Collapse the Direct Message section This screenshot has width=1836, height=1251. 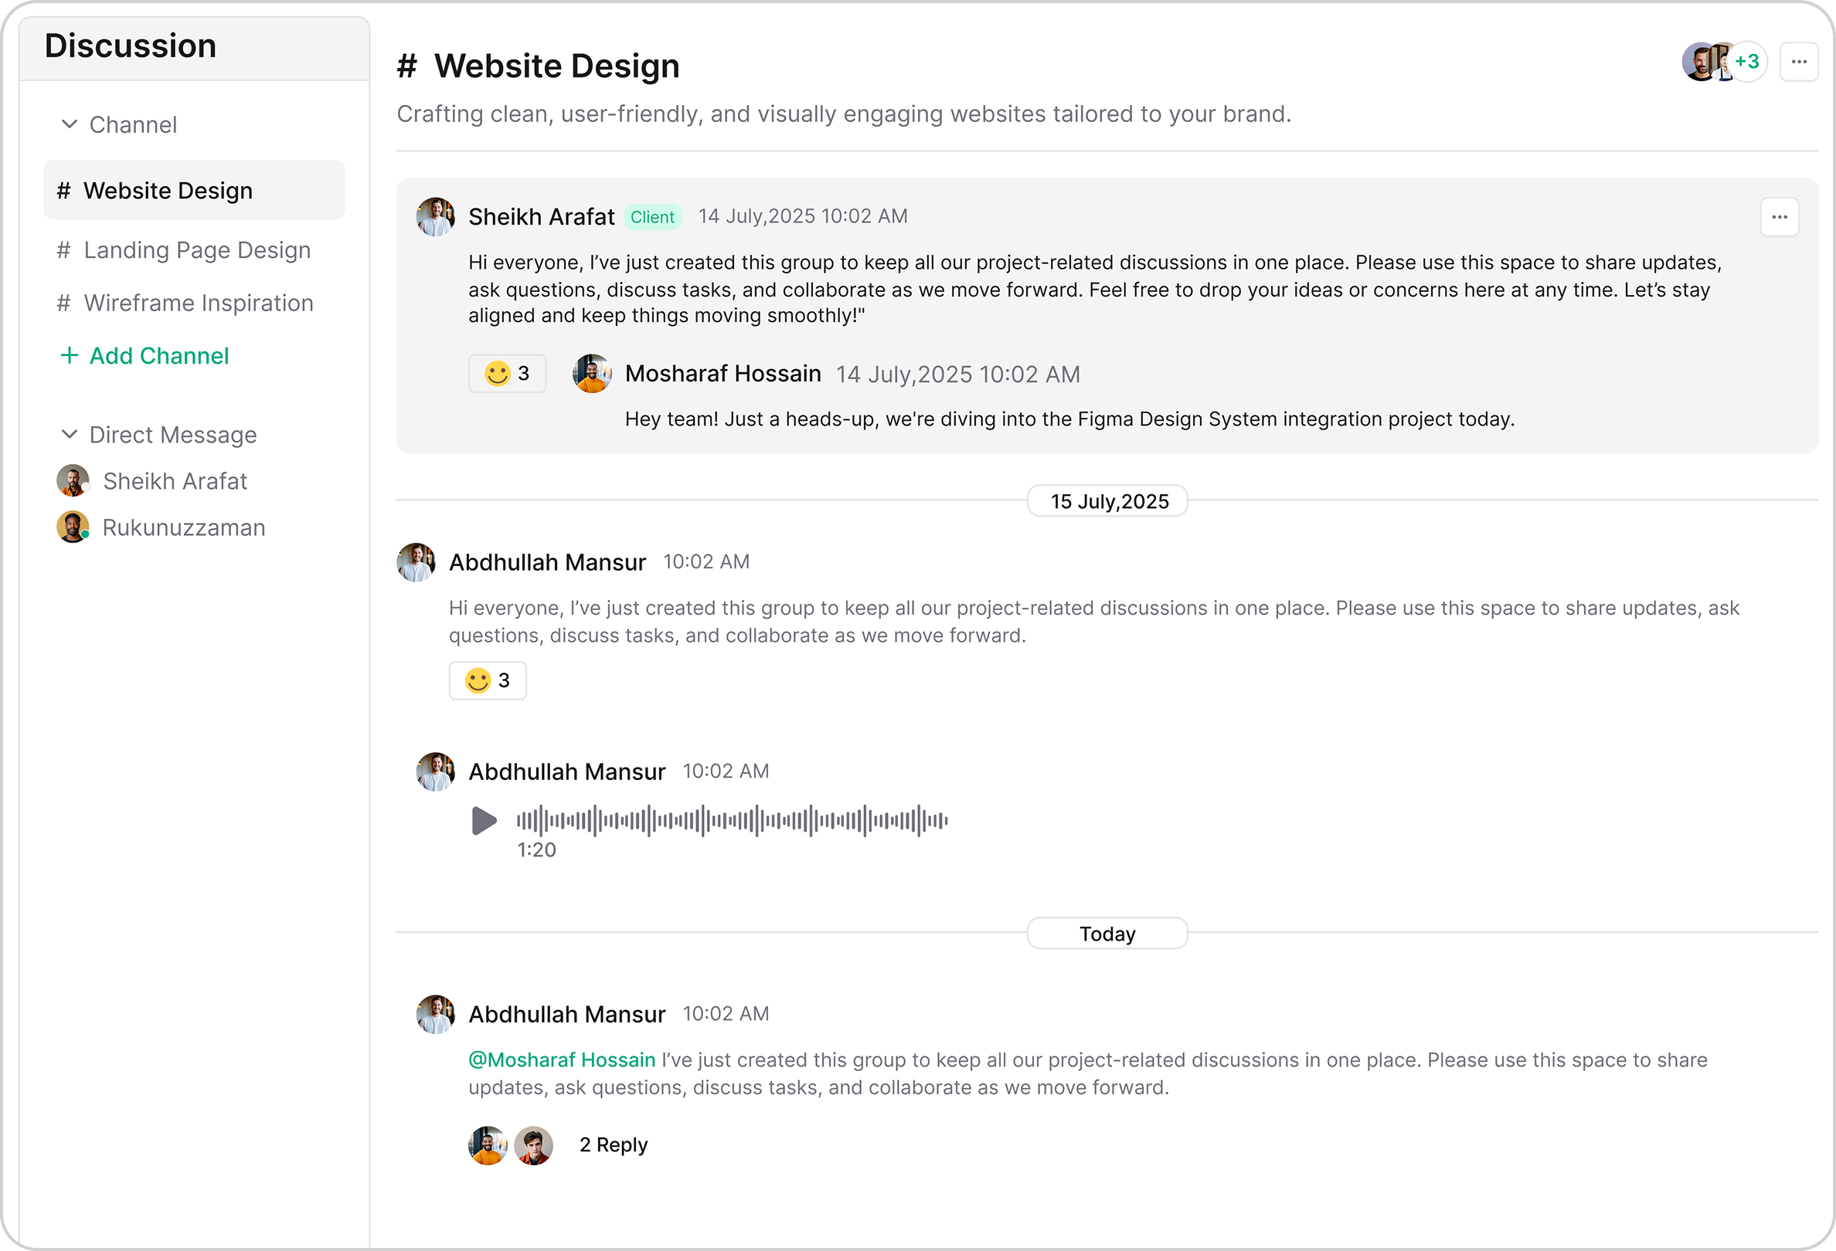(69, 434)
